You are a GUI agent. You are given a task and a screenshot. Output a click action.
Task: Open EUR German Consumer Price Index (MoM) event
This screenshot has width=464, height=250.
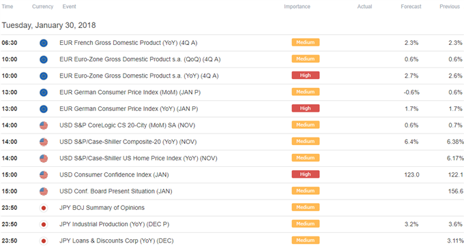tap(130, 93)
